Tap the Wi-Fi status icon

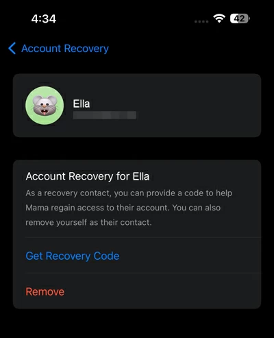219,19
